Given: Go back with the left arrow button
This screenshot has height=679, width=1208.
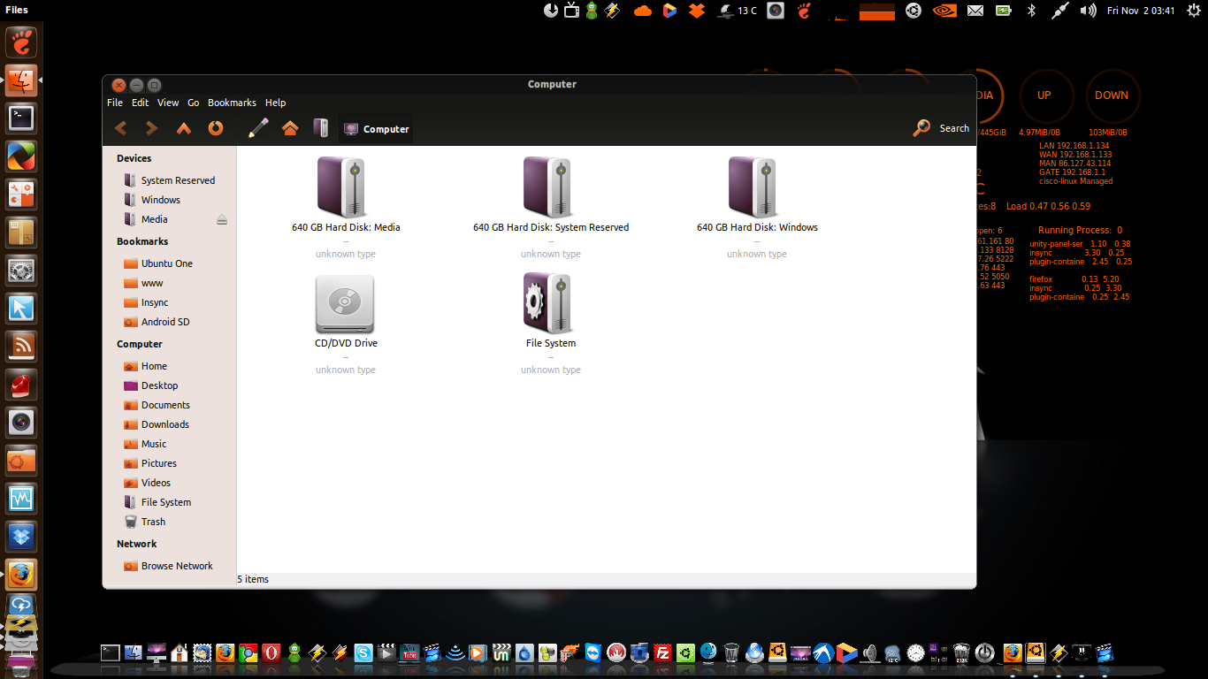Looking at the screenshot, I should [120, 128].
